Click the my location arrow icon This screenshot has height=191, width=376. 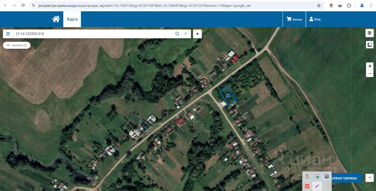[x=370, y=178]
